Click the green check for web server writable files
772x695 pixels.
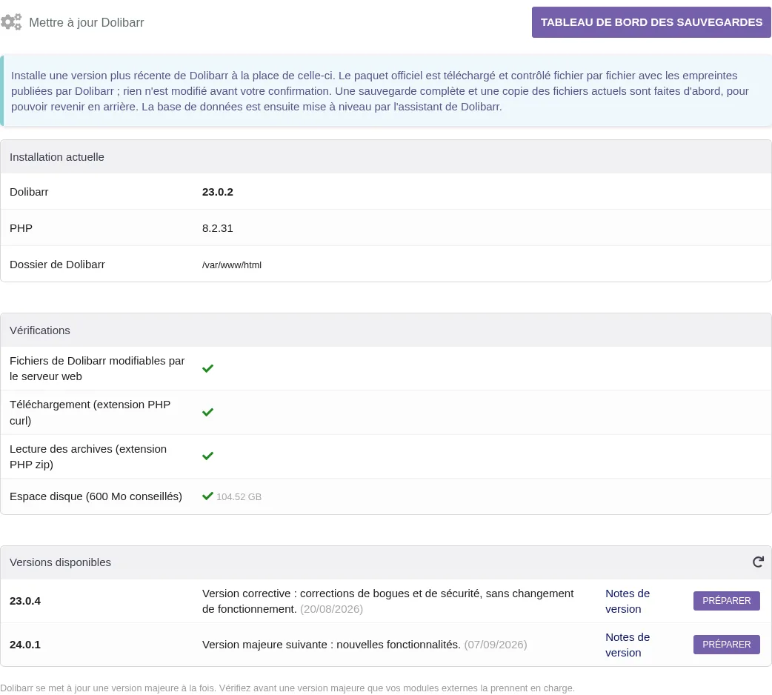pos(207,368)
